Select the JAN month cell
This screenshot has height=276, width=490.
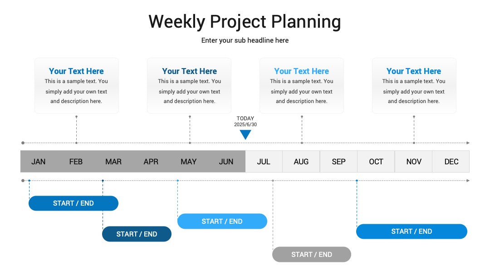pos(39,162)
